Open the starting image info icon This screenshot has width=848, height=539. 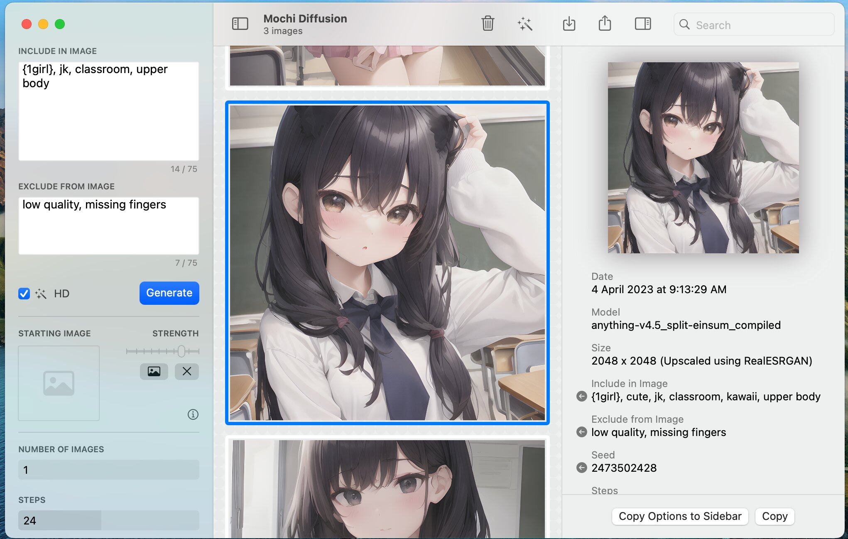[193, 414]
